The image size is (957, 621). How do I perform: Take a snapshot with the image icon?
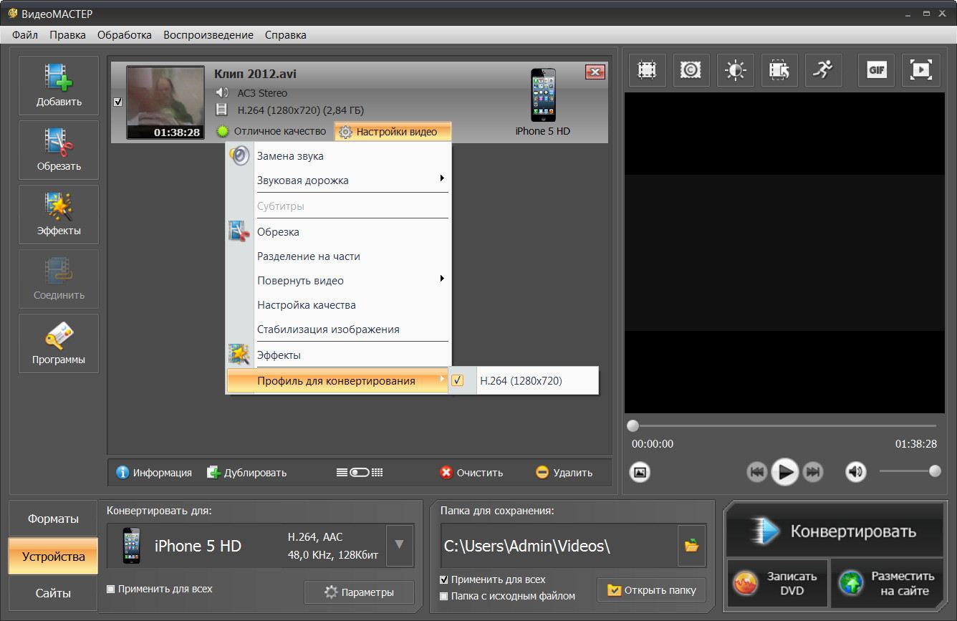click(x=640, y=472)
